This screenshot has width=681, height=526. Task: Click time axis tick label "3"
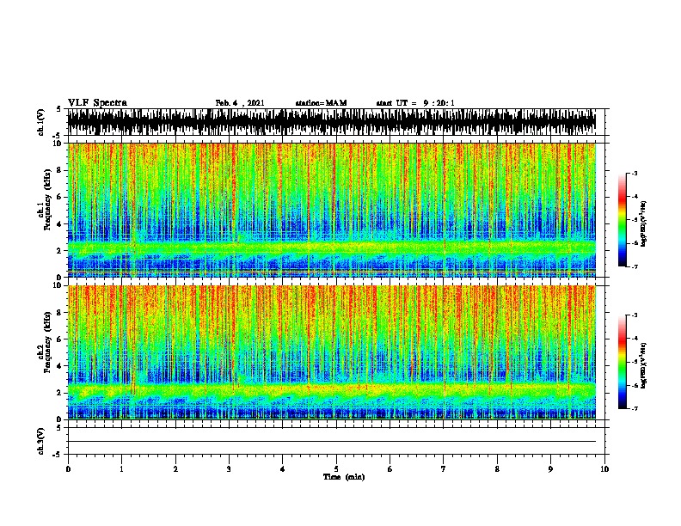pos(229,469)
